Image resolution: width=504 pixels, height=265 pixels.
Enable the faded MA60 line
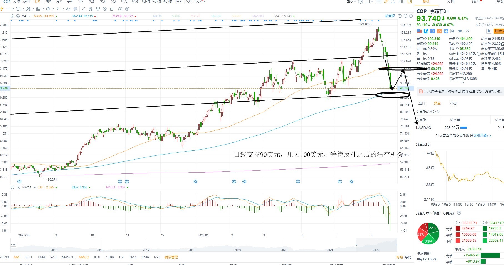(176, 16)
